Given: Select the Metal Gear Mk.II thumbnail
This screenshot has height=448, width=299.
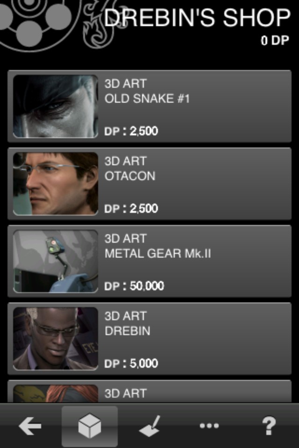Looking at the screenshot, I should (x=56, y=261).
